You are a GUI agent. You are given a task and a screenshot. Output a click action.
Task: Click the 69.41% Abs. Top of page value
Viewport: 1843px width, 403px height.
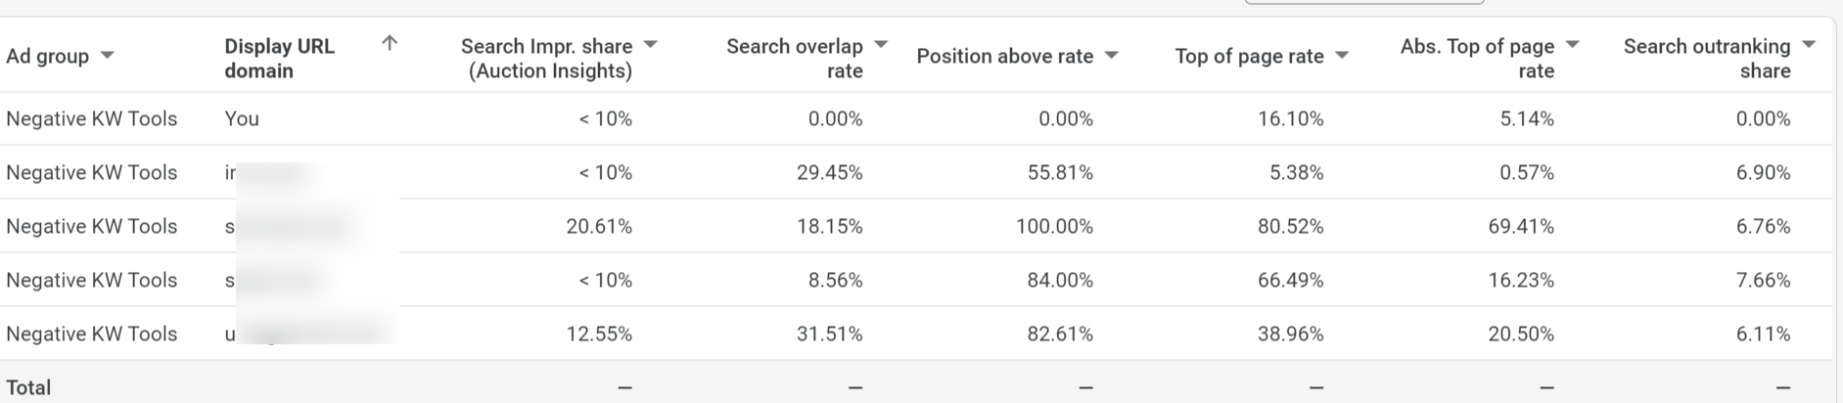click(1521, 226)
